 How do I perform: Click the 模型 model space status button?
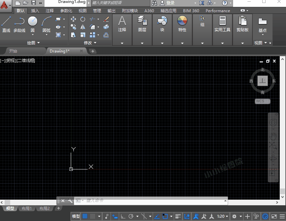(x=76, y=216)
